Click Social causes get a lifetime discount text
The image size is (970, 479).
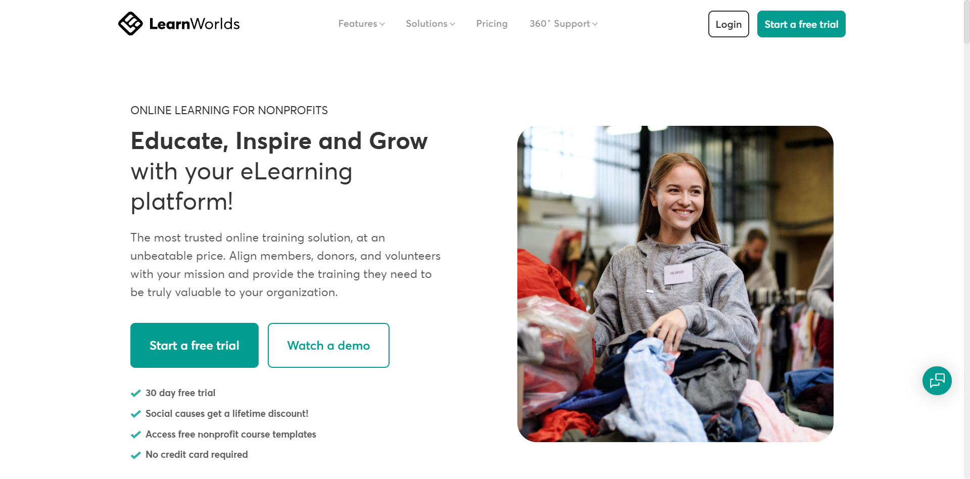[227, 414]
